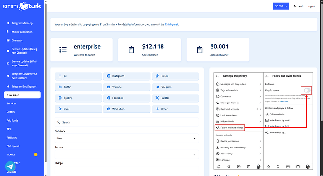Filter services by Spotify

78,98
